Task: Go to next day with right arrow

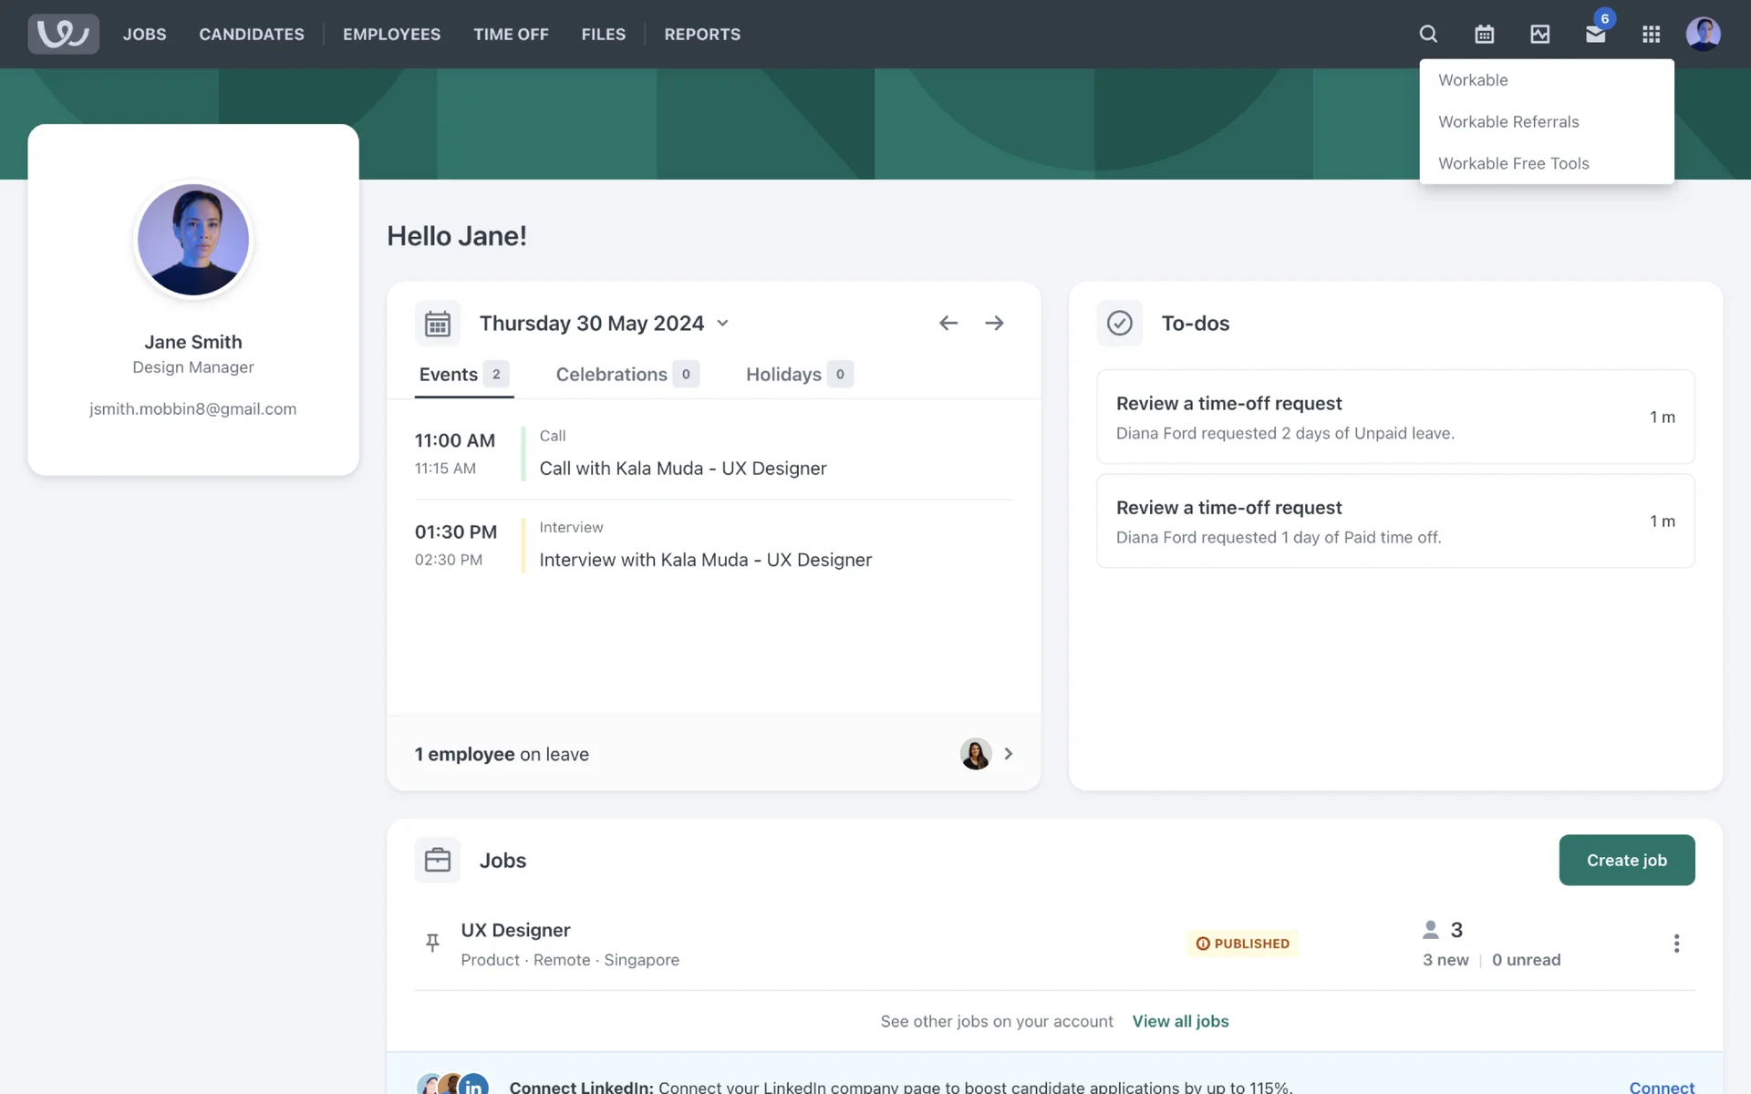Action: tap(994, 323)
